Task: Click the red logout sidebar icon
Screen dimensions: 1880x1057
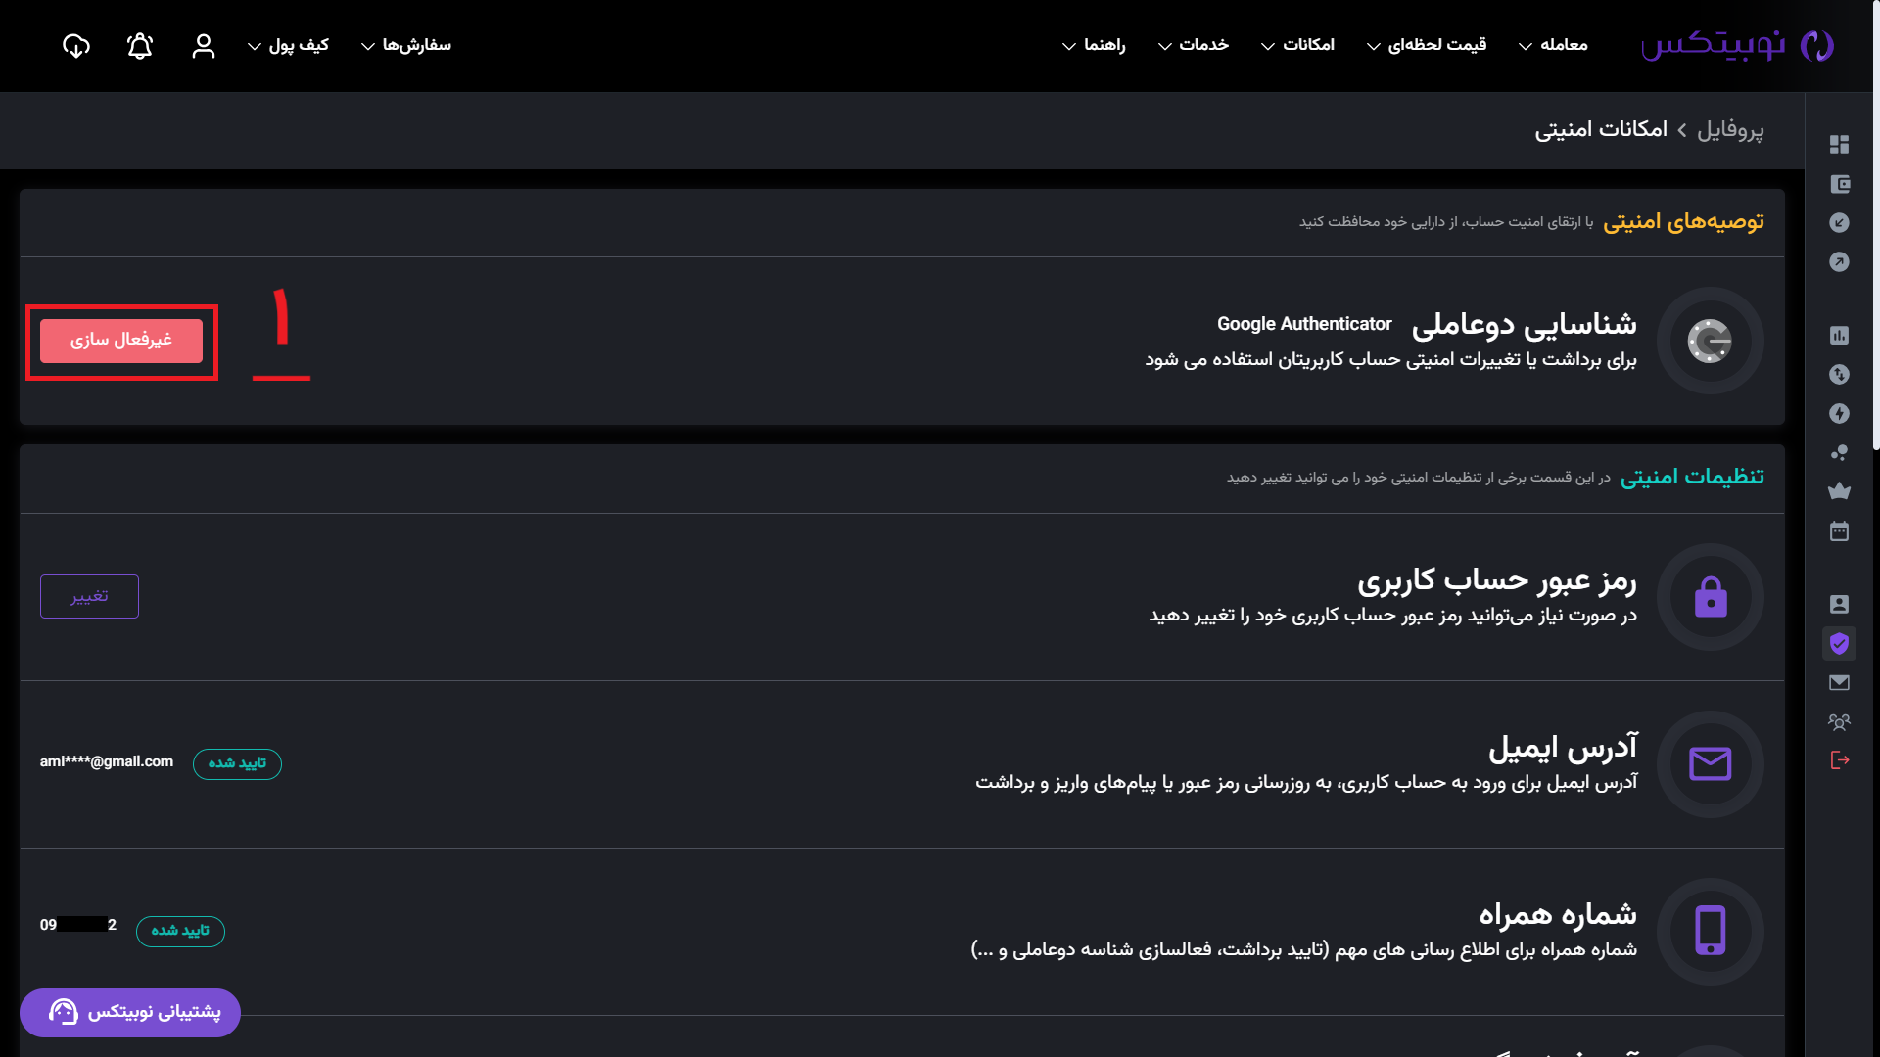Action: (1839, 760)
